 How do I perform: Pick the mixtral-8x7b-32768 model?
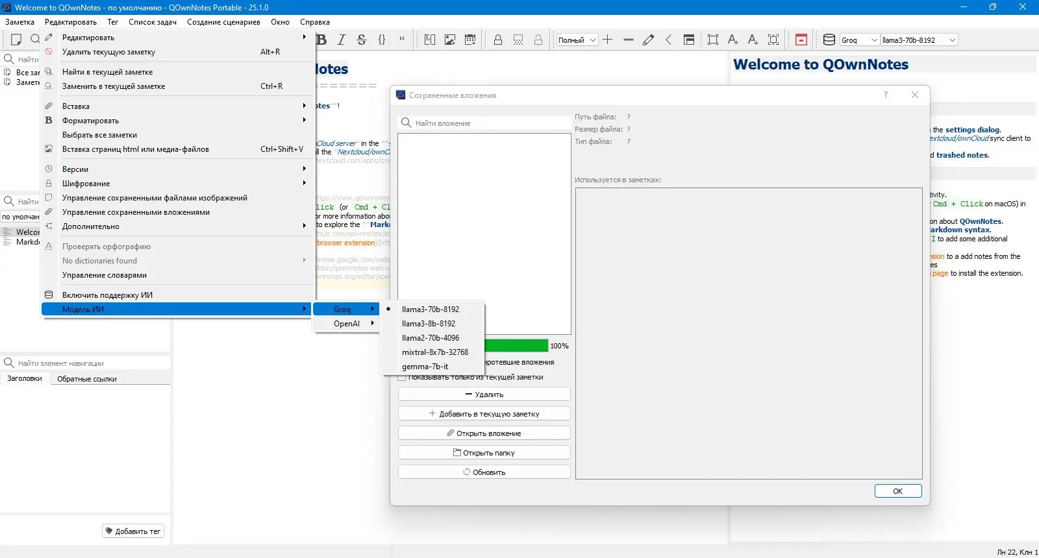[432, 352]
